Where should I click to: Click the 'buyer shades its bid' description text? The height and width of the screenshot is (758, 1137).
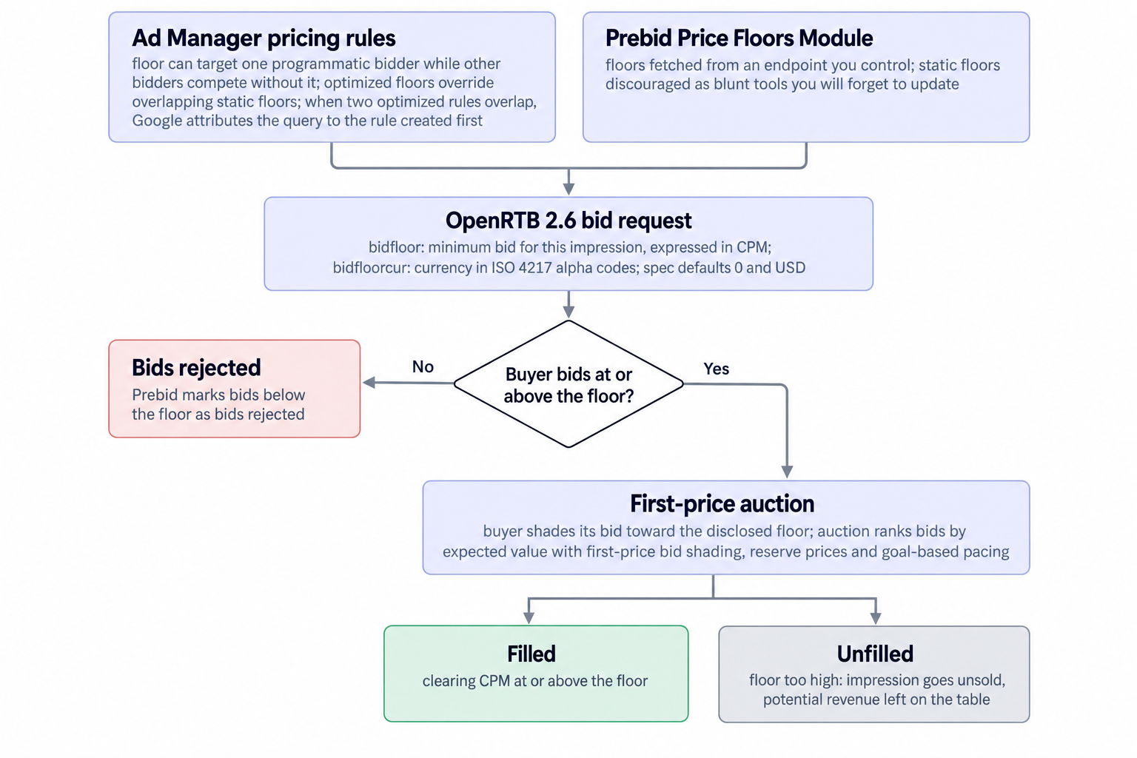click(x=725, y=541)
